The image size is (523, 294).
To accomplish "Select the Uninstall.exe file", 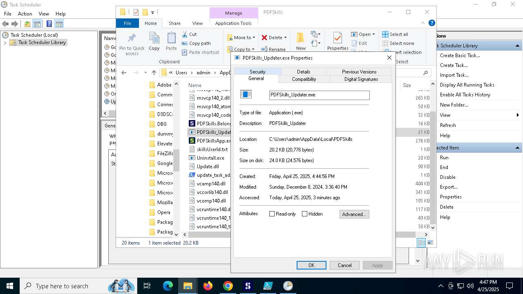I will (206, 158).
